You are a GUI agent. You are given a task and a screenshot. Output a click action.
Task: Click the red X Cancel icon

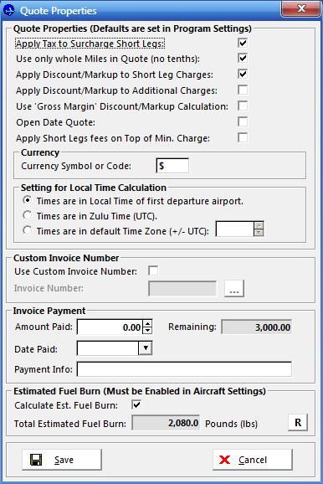(224, 460)
